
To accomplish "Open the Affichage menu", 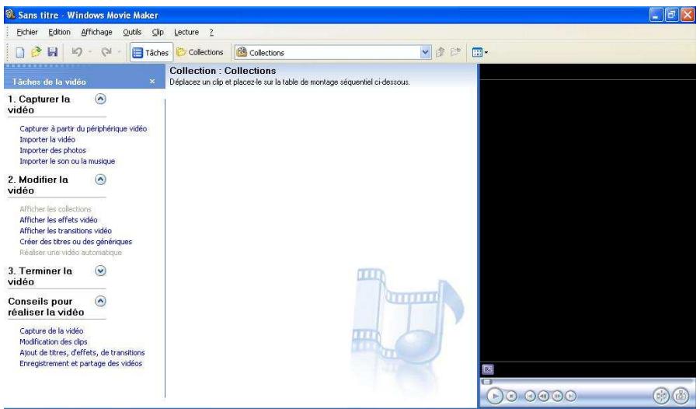I will point(96,32).
